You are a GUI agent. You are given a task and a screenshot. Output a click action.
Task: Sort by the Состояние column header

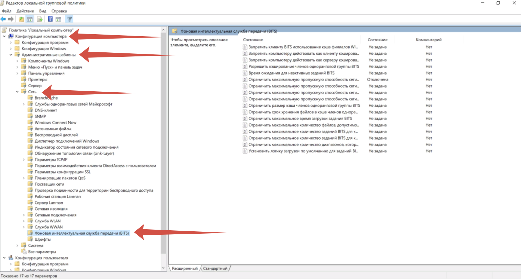click(x=377, y=40)
